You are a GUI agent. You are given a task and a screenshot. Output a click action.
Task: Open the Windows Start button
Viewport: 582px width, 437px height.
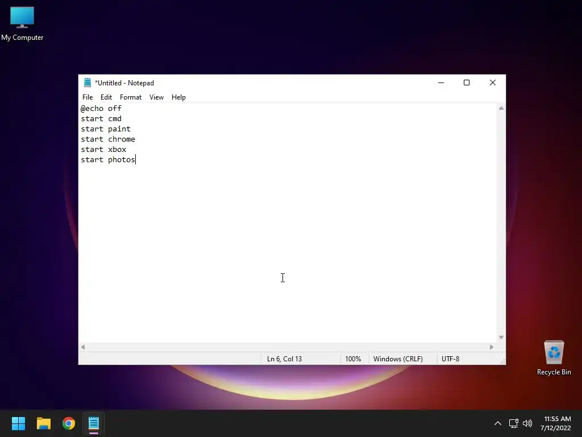18,423
